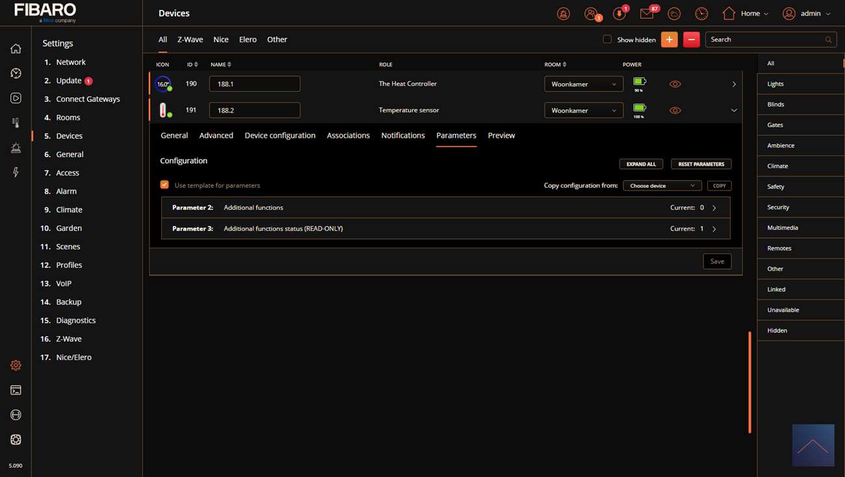Switch to the Associations tab

point(348,135)
